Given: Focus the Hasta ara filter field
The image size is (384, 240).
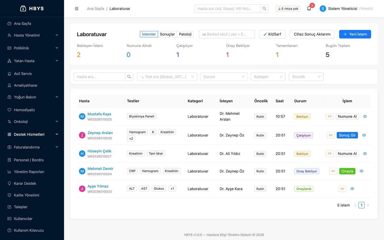Looking at the screenshot, I should [99, 77].
